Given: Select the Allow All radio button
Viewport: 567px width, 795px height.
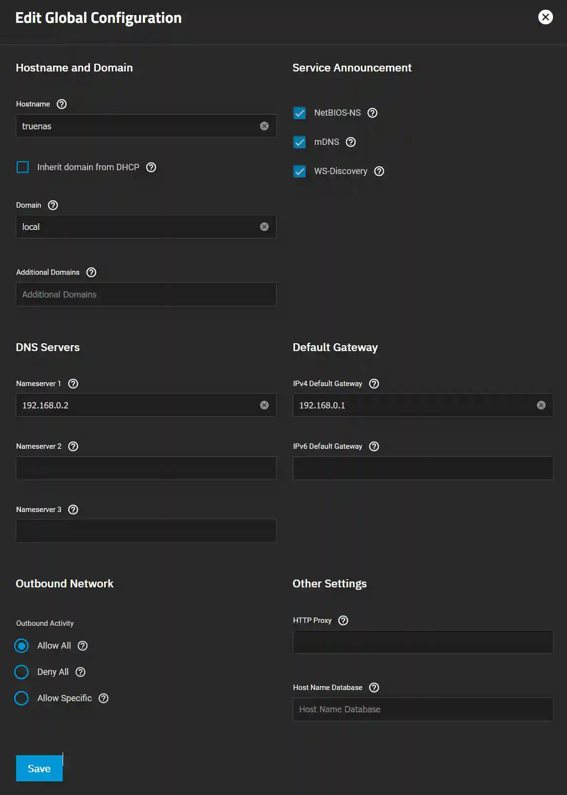Looking at the screenshot, I should 21,646.
